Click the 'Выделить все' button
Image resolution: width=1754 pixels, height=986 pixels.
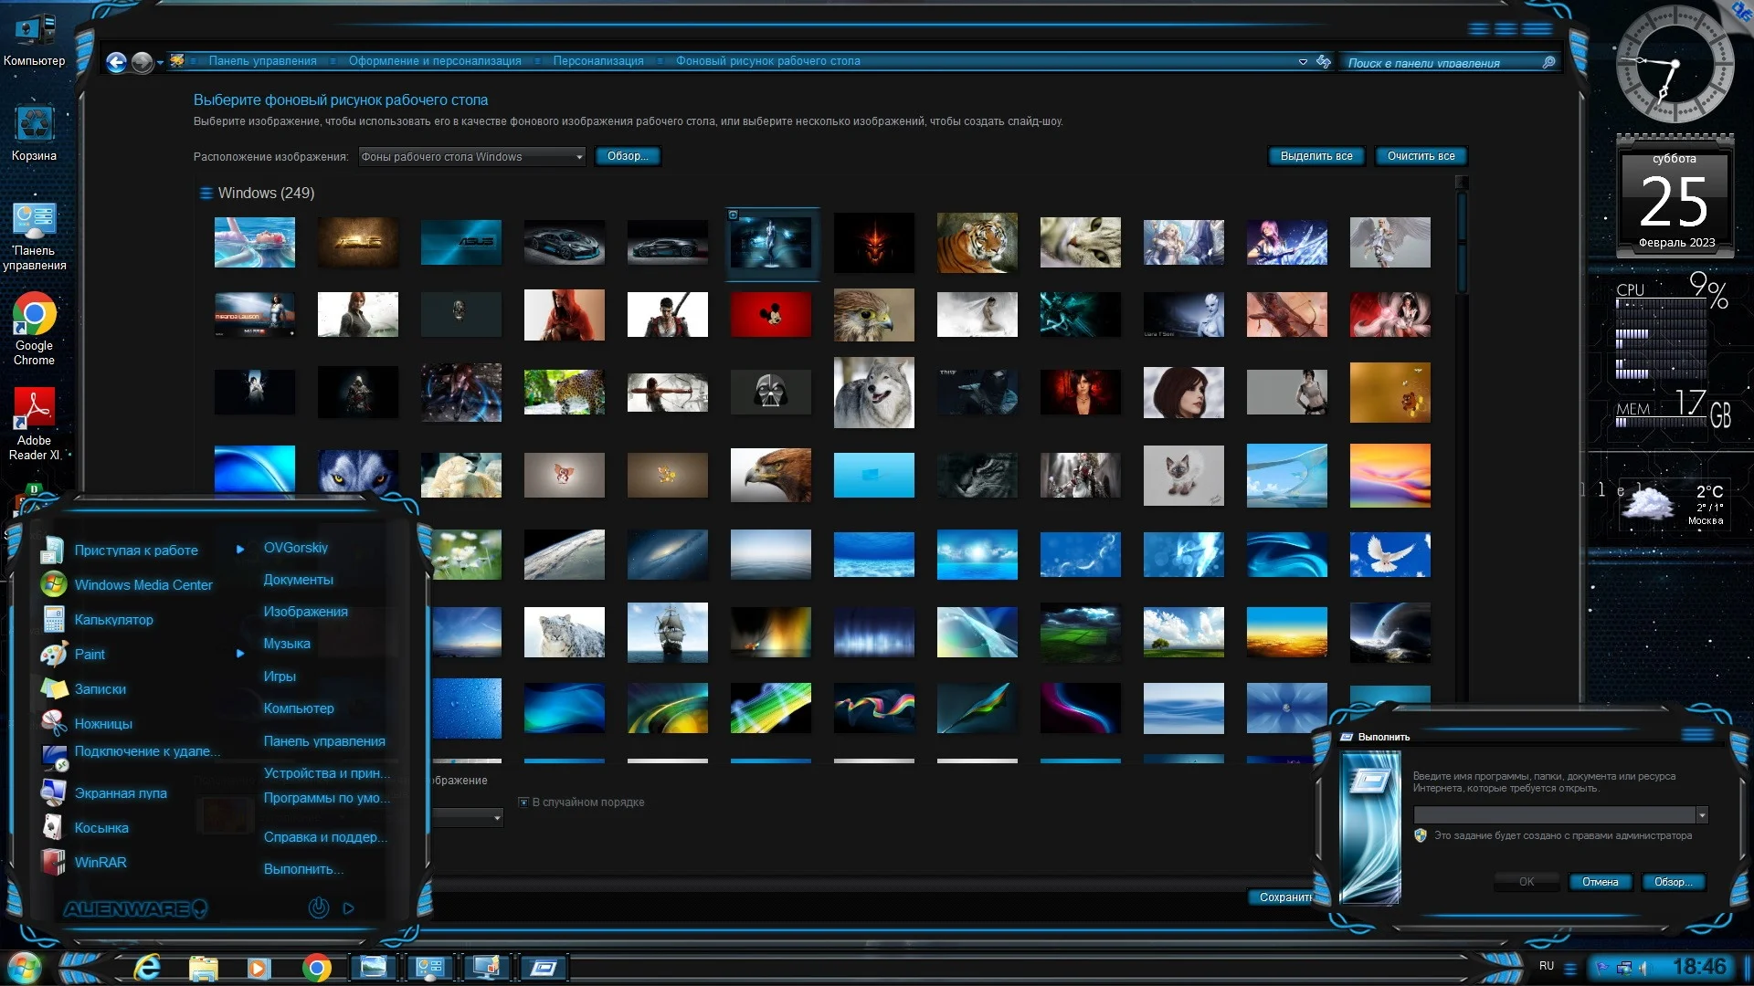1315,156
